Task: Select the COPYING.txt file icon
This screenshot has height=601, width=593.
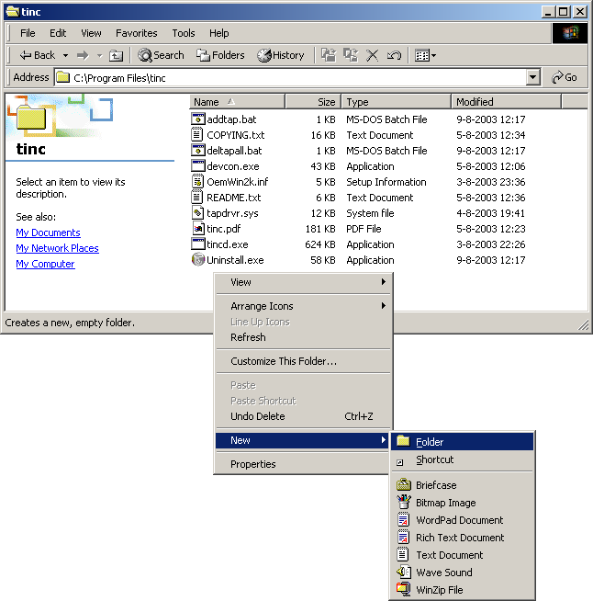Action: tap(196, 135)
